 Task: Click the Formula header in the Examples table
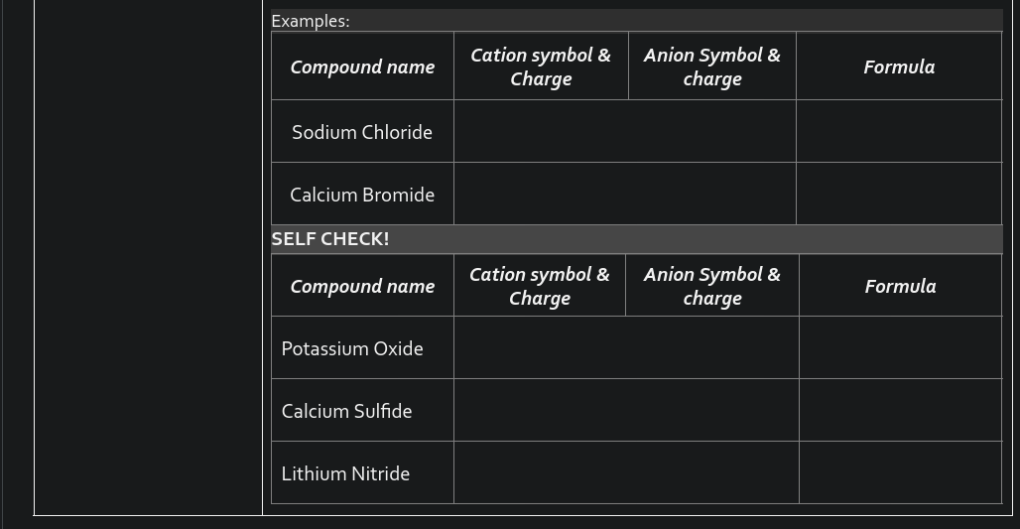899,66
